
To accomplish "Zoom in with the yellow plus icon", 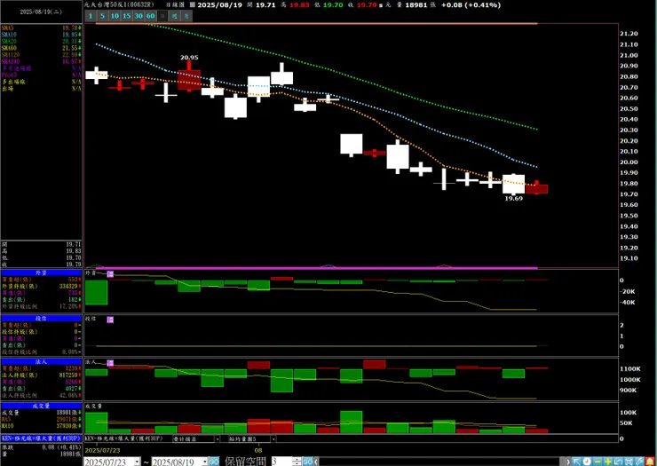I will pyautogui.click(x=608, y=462).
